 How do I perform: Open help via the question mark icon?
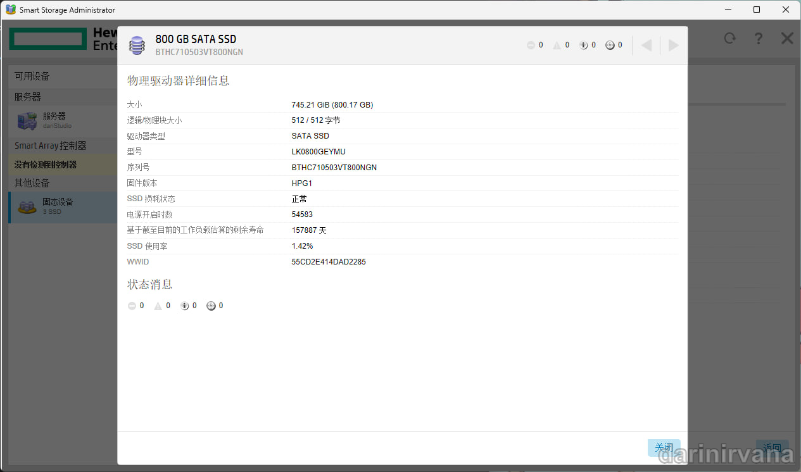click(x=758, y=38)
